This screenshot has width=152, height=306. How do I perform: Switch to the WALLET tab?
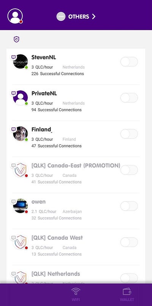[127, 295]
